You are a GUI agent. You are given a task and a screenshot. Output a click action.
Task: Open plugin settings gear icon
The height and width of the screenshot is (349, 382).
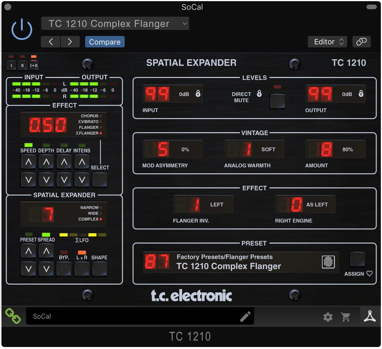pos(328,317)
